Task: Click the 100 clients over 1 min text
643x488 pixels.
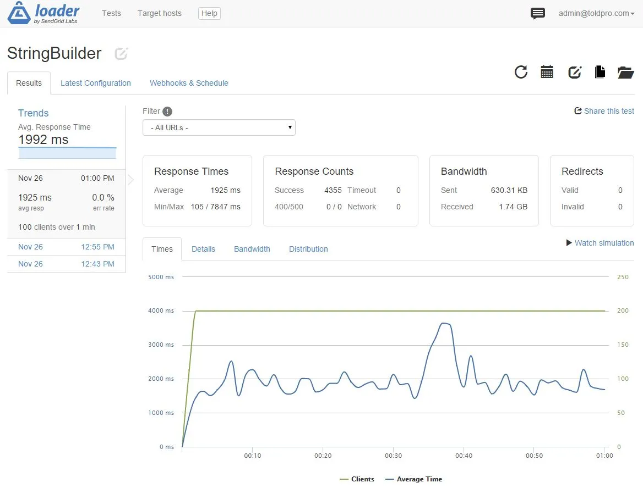Action: 57,227
